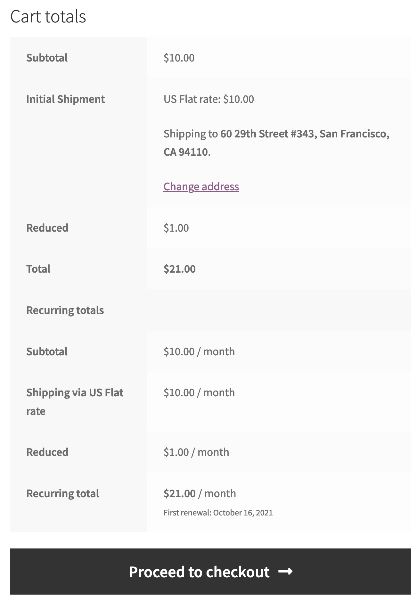Screen dimensions: 417x601
Task: Click the $1.00 Reduced value in cart totals
Action: [176, 228]
